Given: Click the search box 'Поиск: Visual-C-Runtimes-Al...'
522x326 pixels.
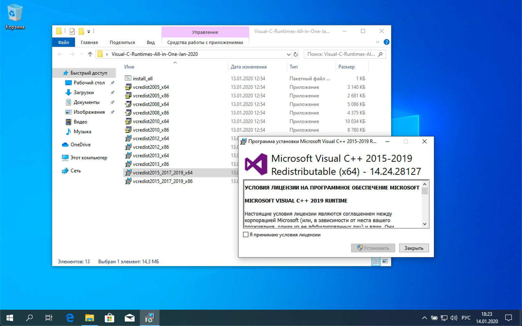Looking at the screenshot, I should point(345,54).
